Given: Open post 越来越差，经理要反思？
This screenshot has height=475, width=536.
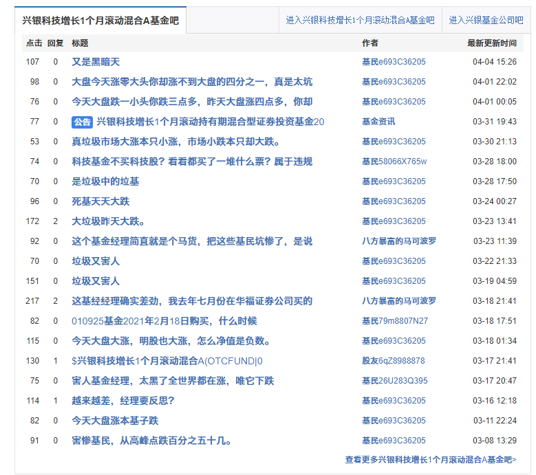Looking at the screenshot, I should pyautogui.click(x=123, y=401).
